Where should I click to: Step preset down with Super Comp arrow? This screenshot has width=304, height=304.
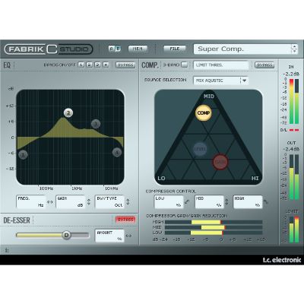(294, 51)
